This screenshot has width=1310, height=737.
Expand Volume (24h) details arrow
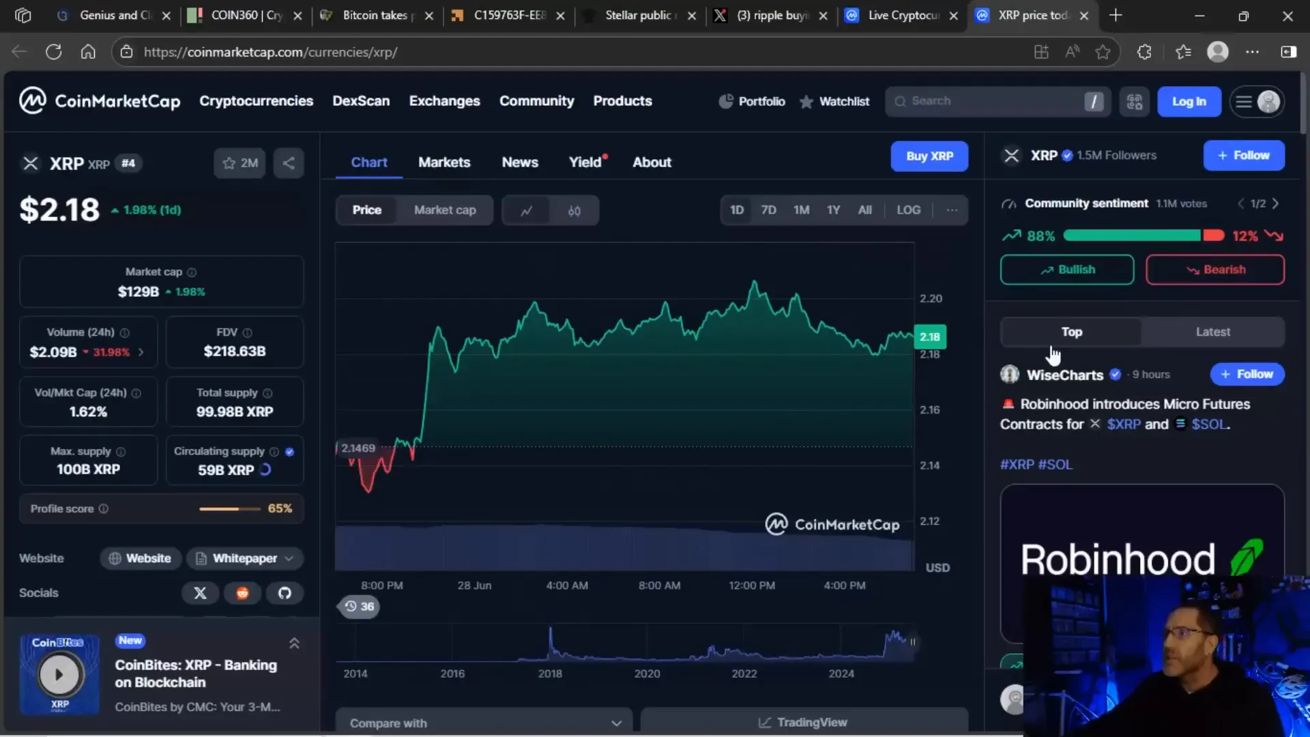click(141, 352)
